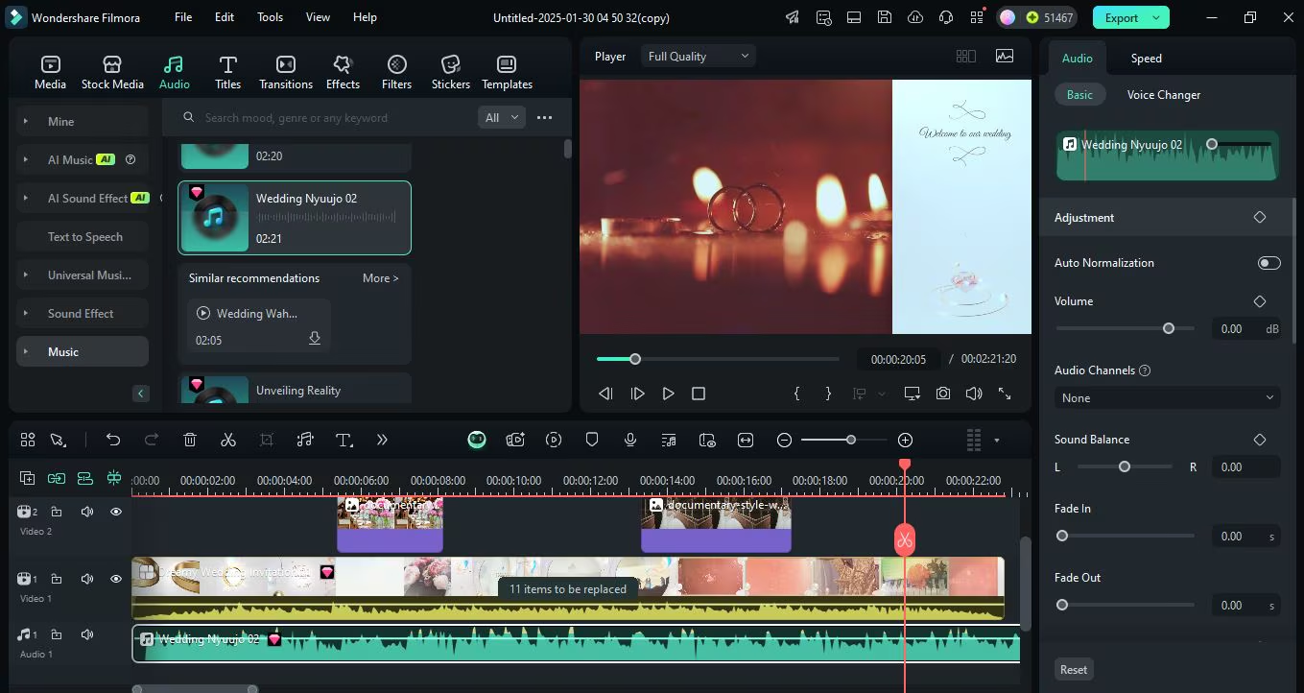Viewport: 1304px width, 693px height.
Task: Expand more timeline tools chevron
Action: (382, 440)
